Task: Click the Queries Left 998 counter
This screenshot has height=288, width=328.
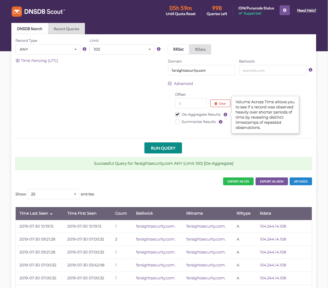Action: 217,11
